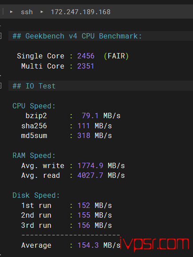Viewport: 193px width, 257px height.
Task: Click the RAM Speed subsection label
Action: pyautogui.click(x=34, y=156)
